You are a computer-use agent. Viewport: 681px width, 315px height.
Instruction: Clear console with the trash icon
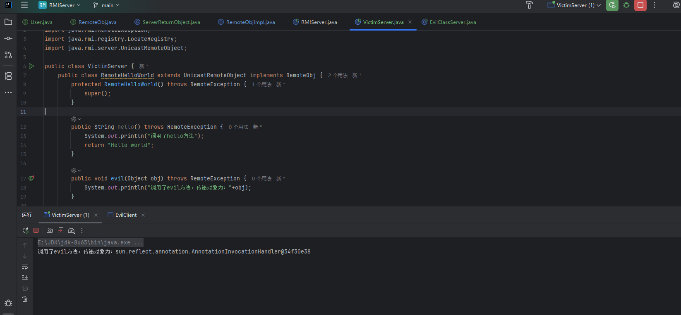tap(25, 299)
